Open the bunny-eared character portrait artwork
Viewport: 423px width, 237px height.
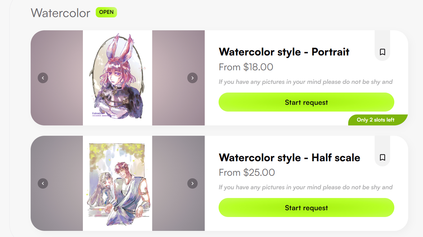117,78
